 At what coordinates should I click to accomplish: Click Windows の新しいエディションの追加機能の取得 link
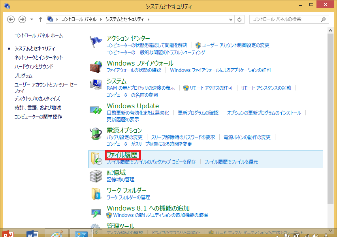click(160, 215)
